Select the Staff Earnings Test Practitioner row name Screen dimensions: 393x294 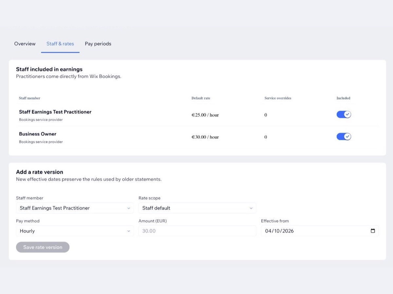click(x=55, y=112)
